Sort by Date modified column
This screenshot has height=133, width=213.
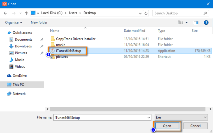[134, 31]
